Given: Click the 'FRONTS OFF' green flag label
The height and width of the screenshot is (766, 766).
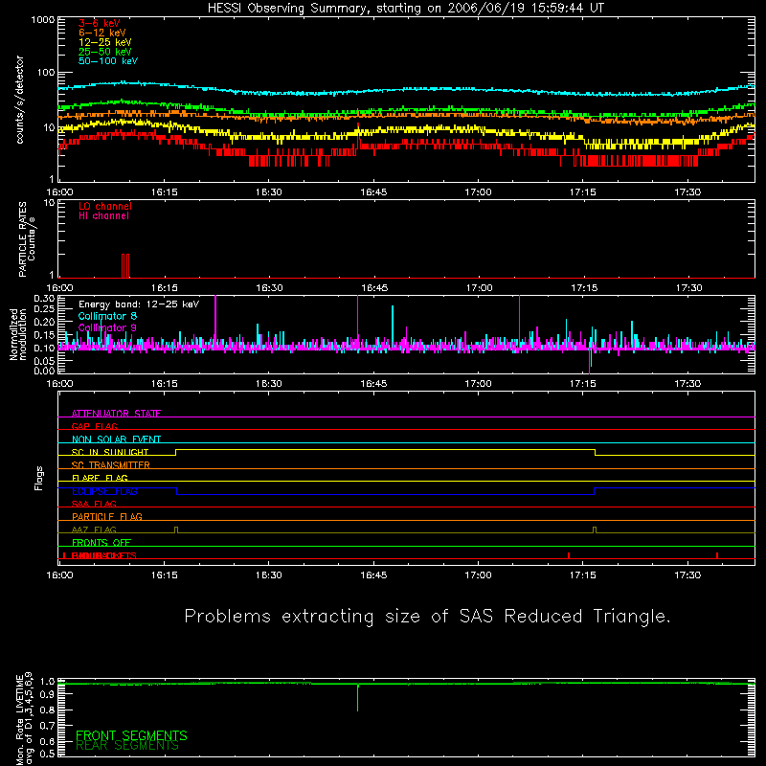Looking at the screenshot, I should (101, 542).
